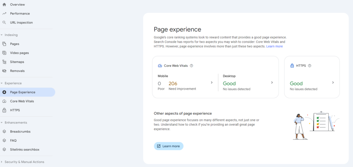Click the Performance trend-line icon
Screen dimensions: 353x167
tap(4, 13)
